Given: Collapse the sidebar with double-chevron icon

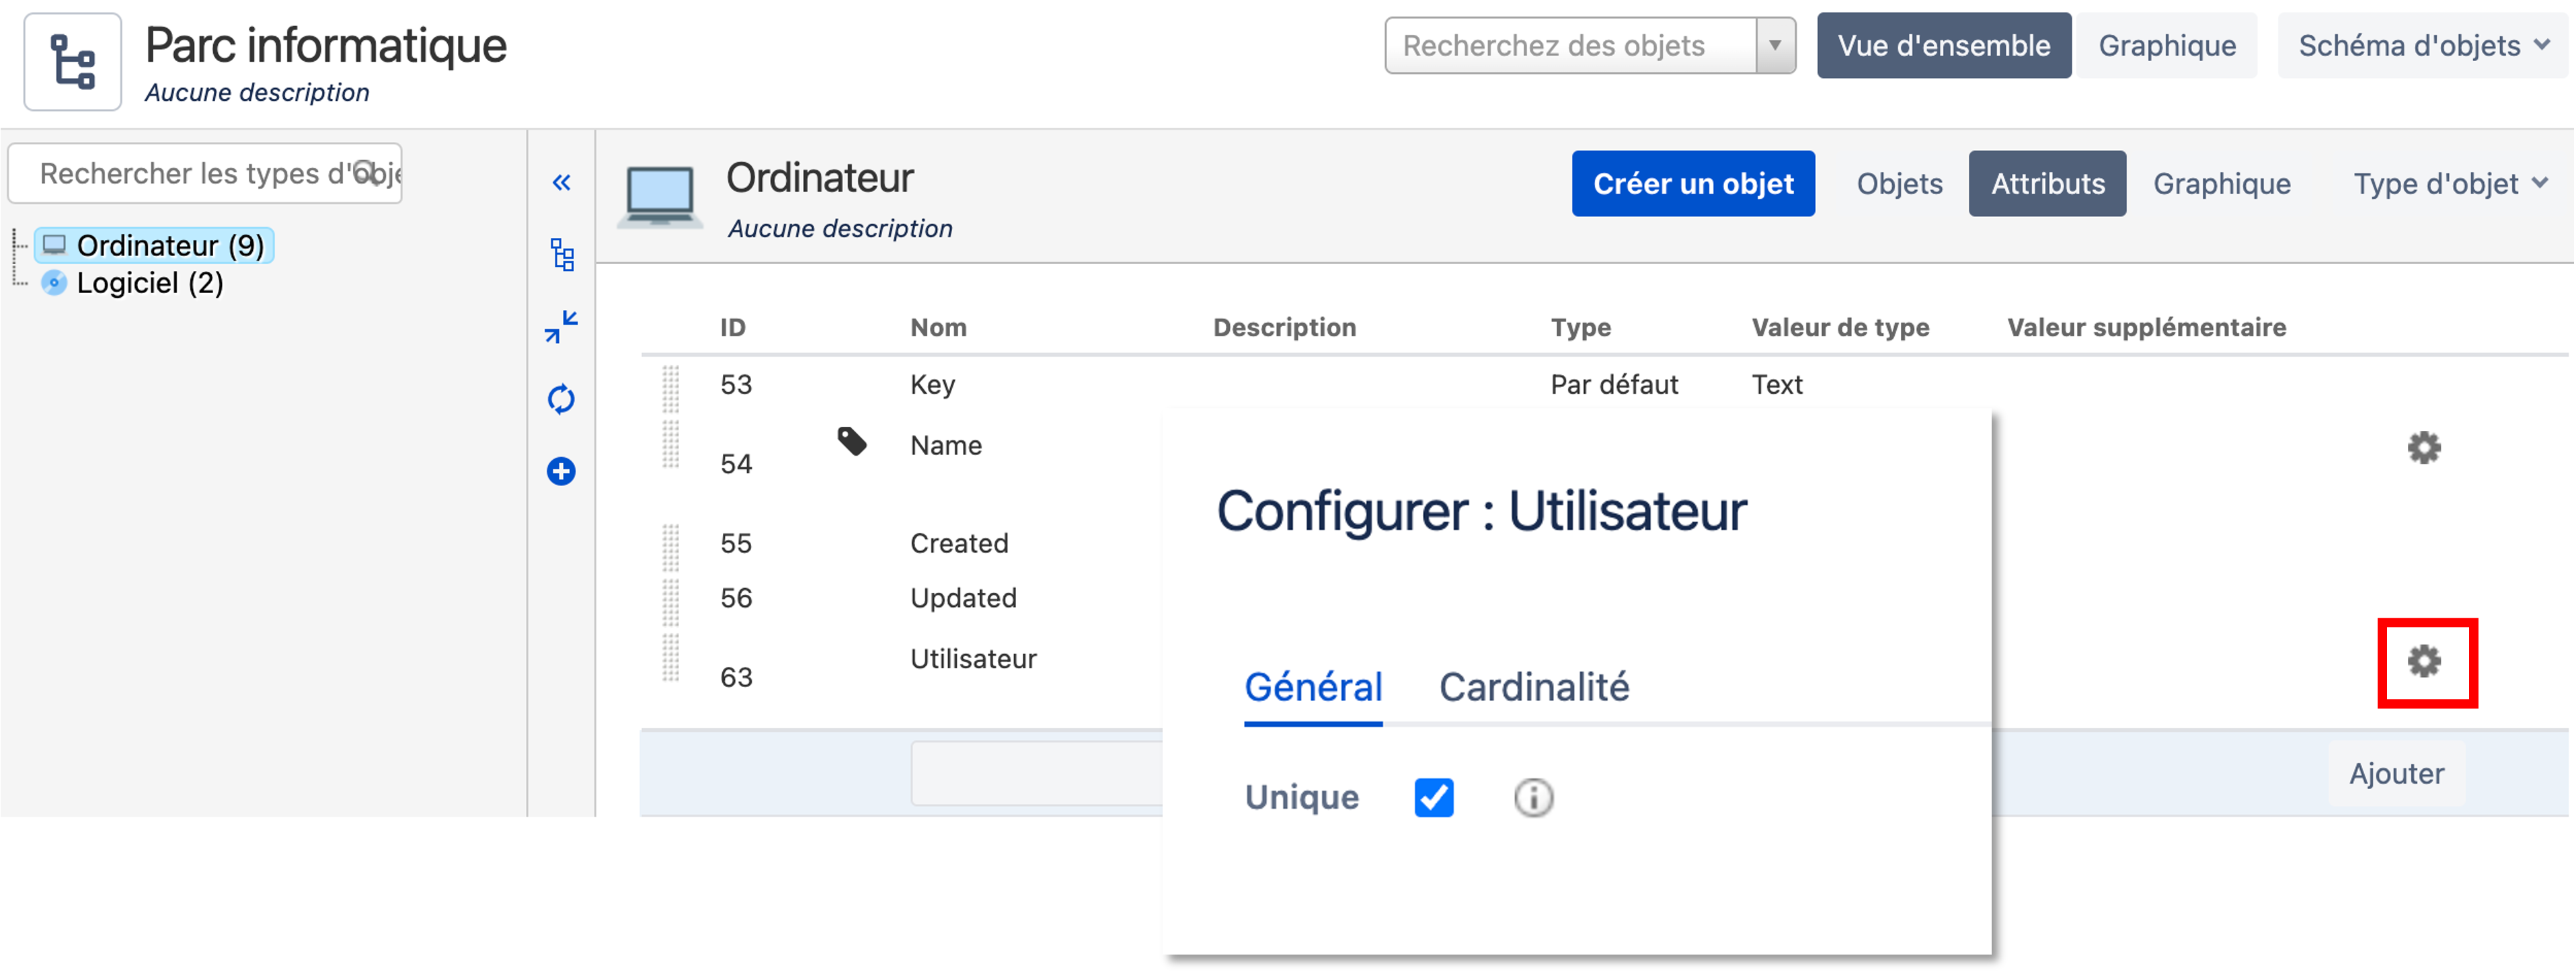Looking at the screenshot, I should [561, 182].
